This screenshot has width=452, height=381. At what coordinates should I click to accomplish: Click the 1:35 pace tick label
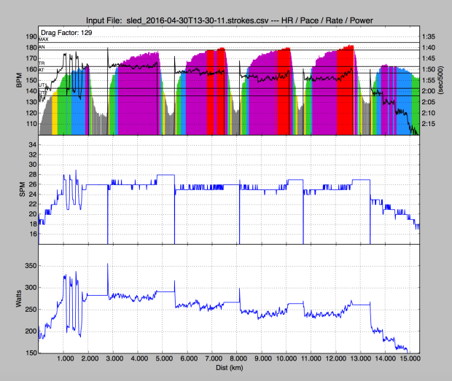coord(429,36)
